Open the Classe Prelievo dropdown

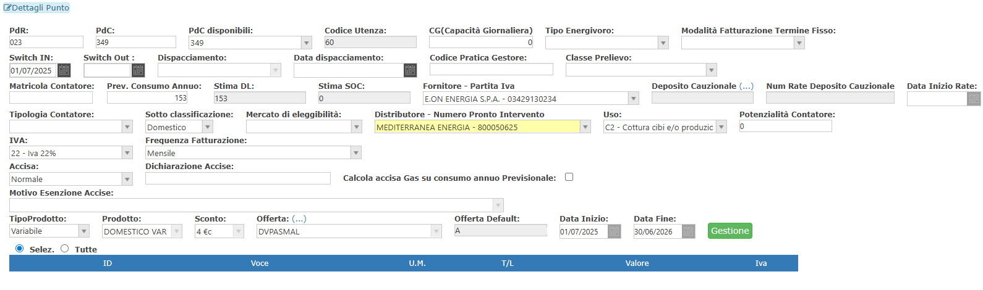point(712,70)
